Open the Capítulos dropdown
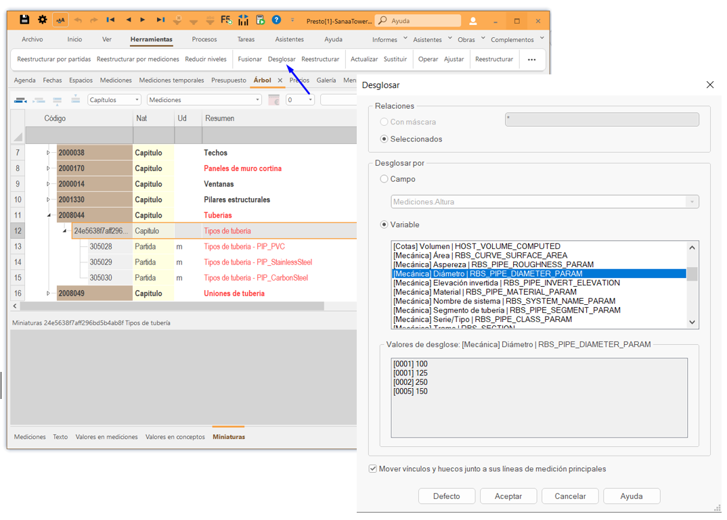The image size is (727, 520). [x=114, y=100]
